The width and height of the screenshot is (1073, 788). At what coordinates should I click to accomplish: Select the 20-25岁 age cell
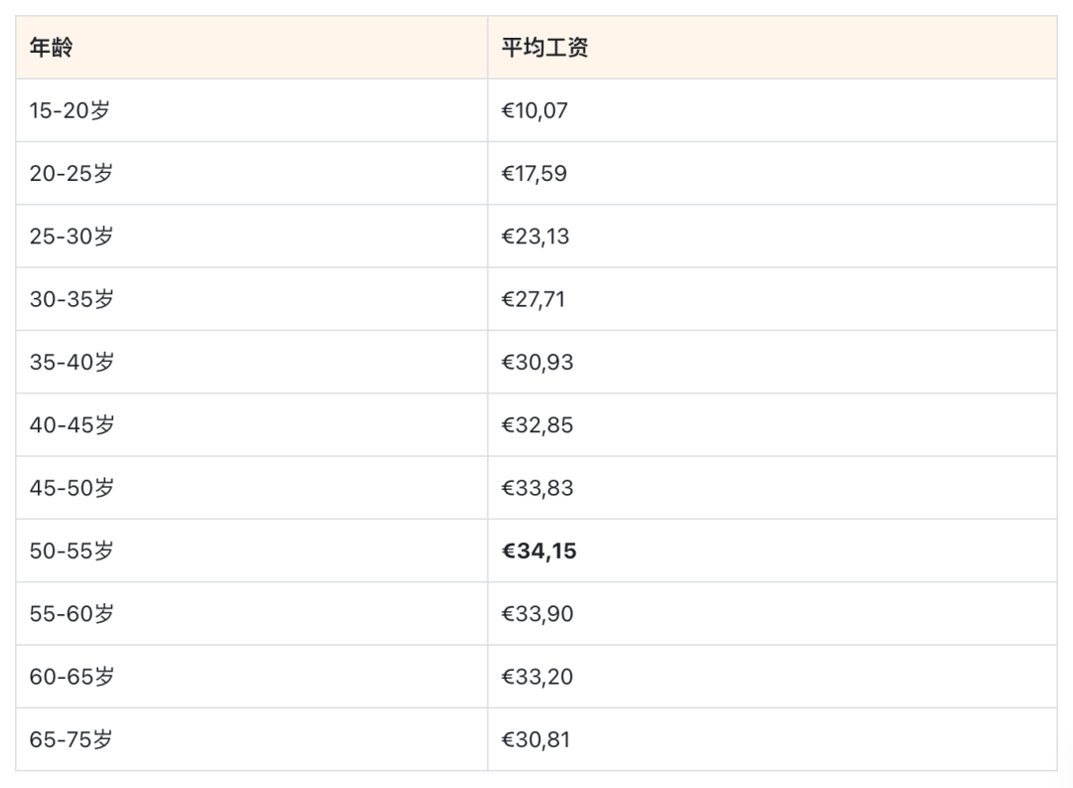tap(72, 173)
